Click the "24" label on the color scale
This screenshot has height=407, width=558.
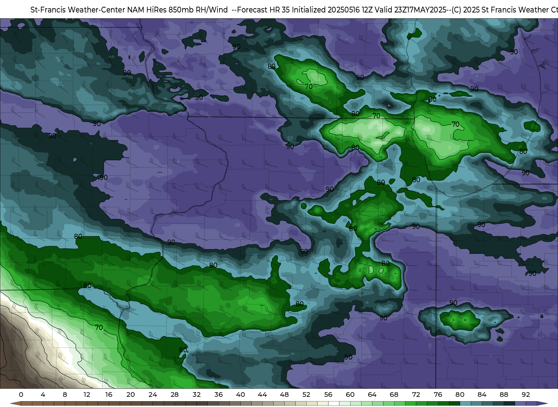[x=153, y=394]
